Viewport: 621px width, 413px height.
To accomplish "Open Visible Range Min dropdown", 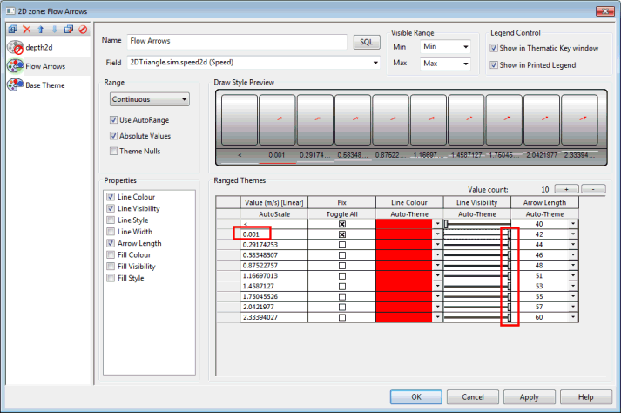I will [x=466, y=47].
